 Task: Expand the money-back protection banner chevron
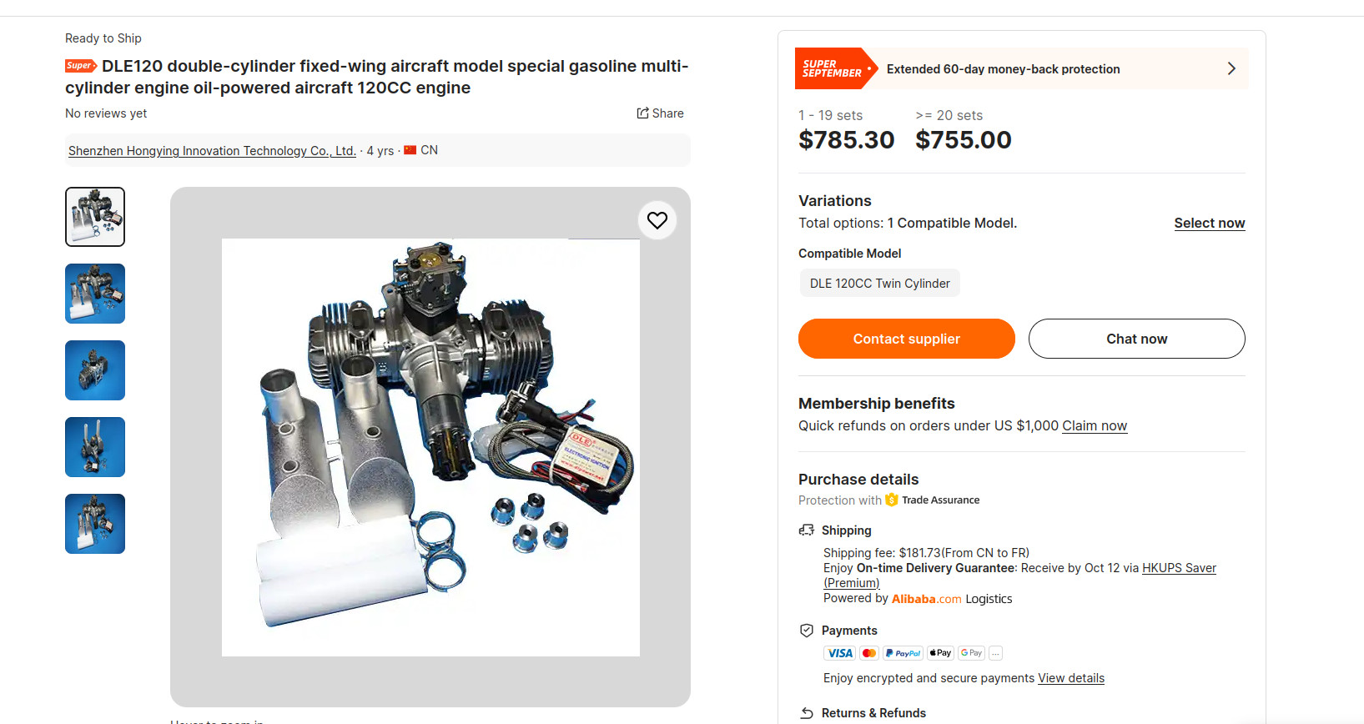point(1231,68)
